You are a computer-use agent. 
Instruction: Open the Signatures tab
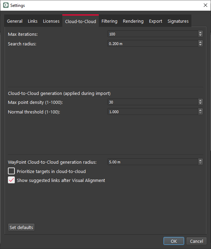pos(178,21)
